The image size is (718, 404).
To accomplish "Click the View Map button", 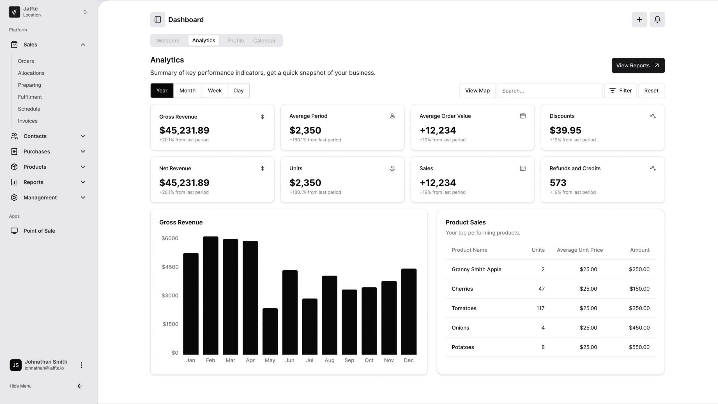I will tap(477, 91).
